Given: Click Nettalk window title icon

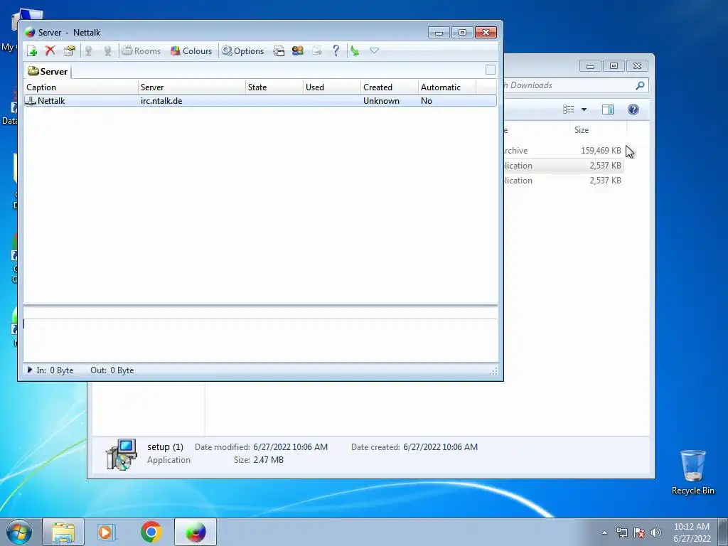Looking at the screenshot, I should tap(30, 33).
